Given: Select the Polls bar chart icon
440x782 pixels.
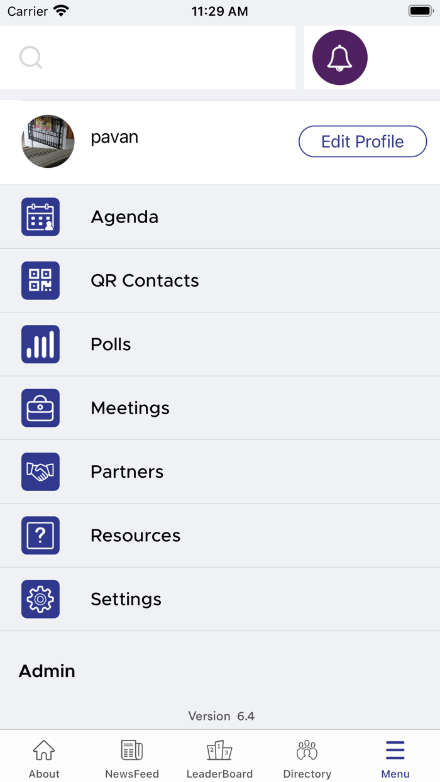Looking at the screenshot, I should (40, 344).
